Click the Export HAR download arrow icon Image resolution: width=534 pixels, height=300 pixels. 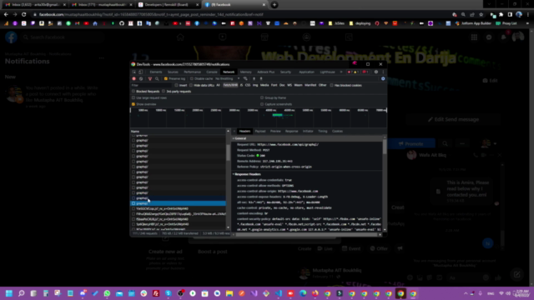pyautogui.click(x=261, y=78)
